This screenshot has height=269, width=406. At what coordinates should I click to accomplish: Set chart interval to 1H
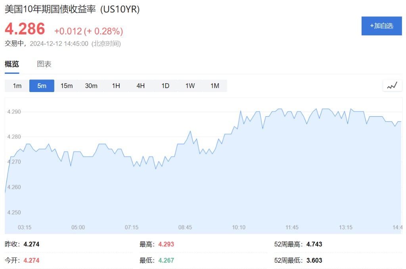[x=116, y=86]
